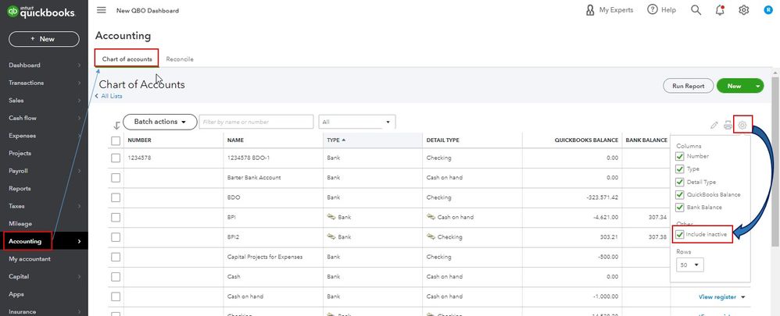Click the Filter by name or number field

coord(256,122)
